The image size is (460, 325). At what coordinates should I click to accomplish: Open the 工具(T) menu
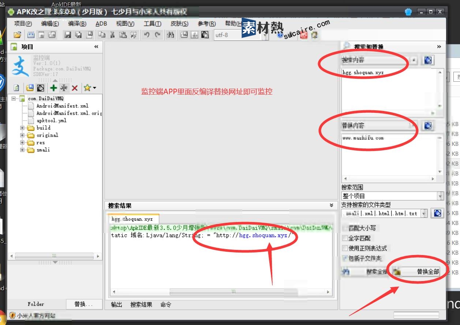click(153, 23)
